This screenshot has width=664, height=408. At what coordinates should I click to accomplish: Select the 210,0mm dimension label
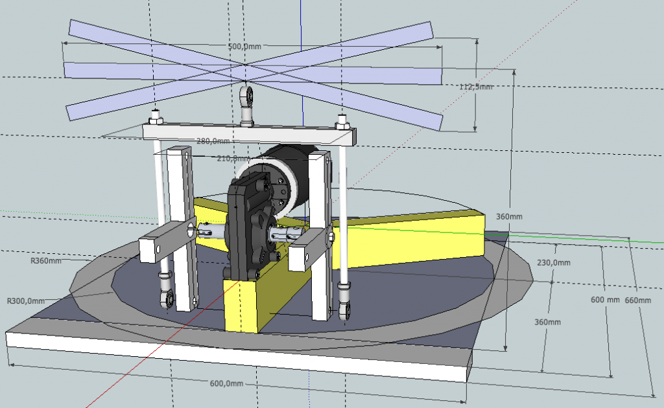point(232,159)
